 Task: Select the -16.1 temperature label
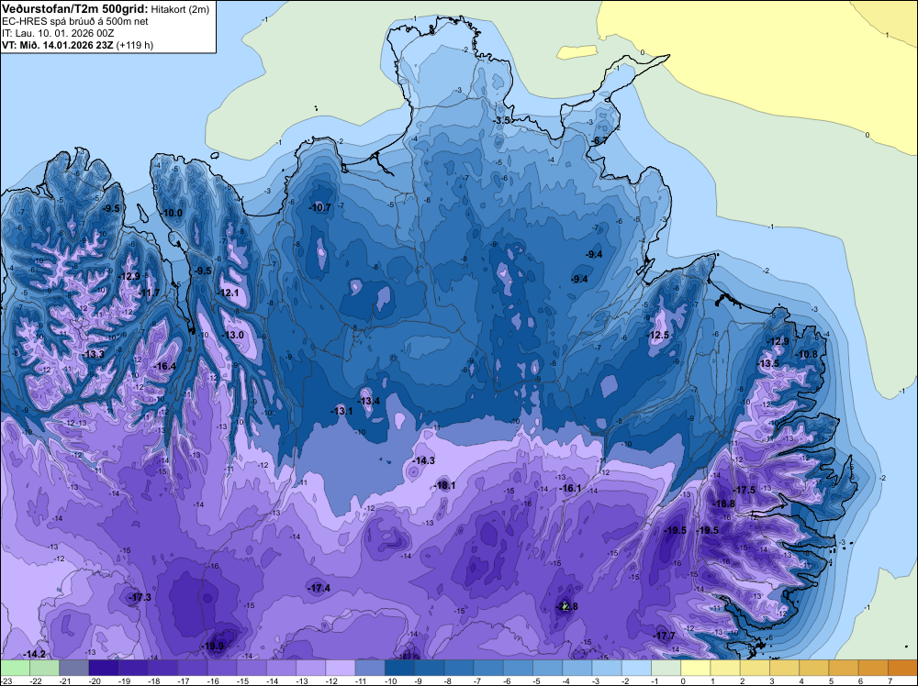tap(570, 488)
